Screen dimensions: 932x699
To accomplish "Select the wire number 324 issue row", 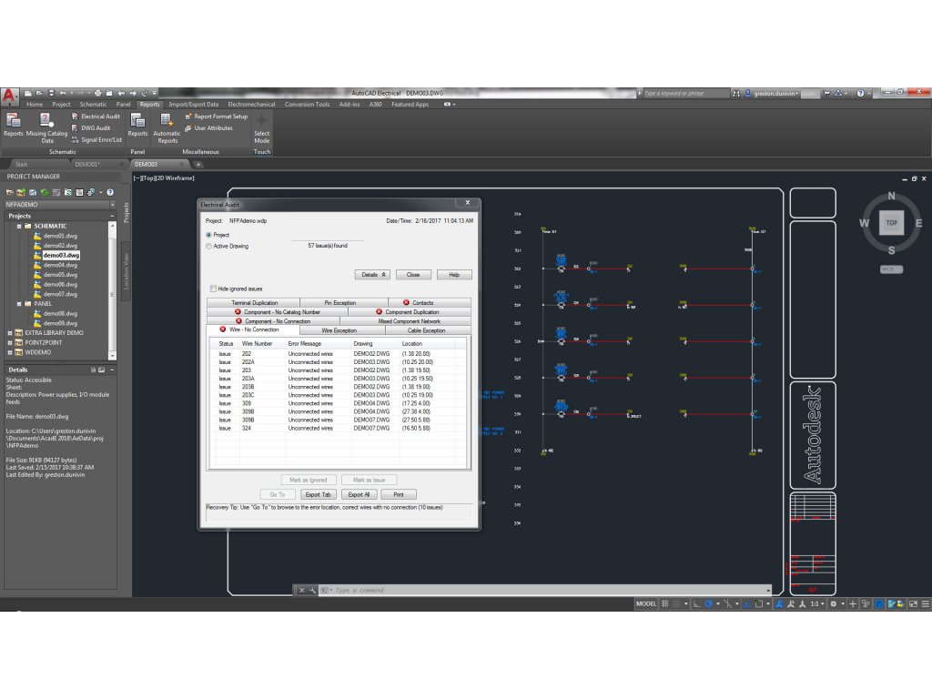I will pyautogui.click(x=338, y=428).
